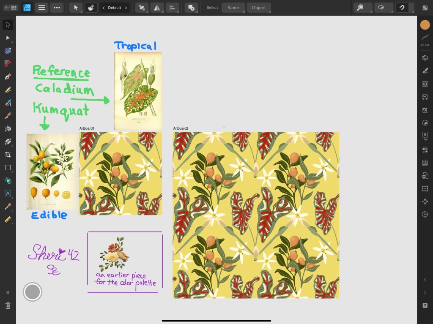Open the Layer FX studio
The height and width of the screenshot is (324, 433).
pos(425,110)
